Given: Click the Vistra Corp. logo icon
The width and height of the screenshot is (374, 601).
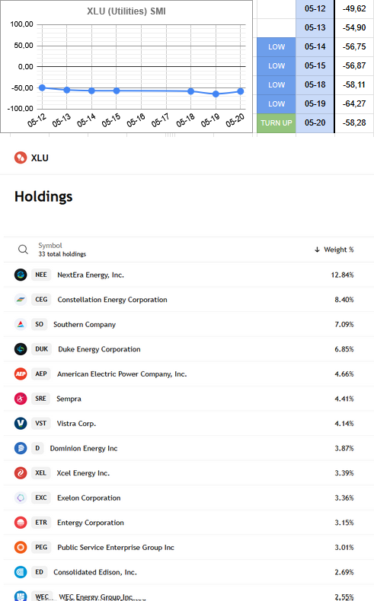Looking at the screenshot, I should [21, 423].
